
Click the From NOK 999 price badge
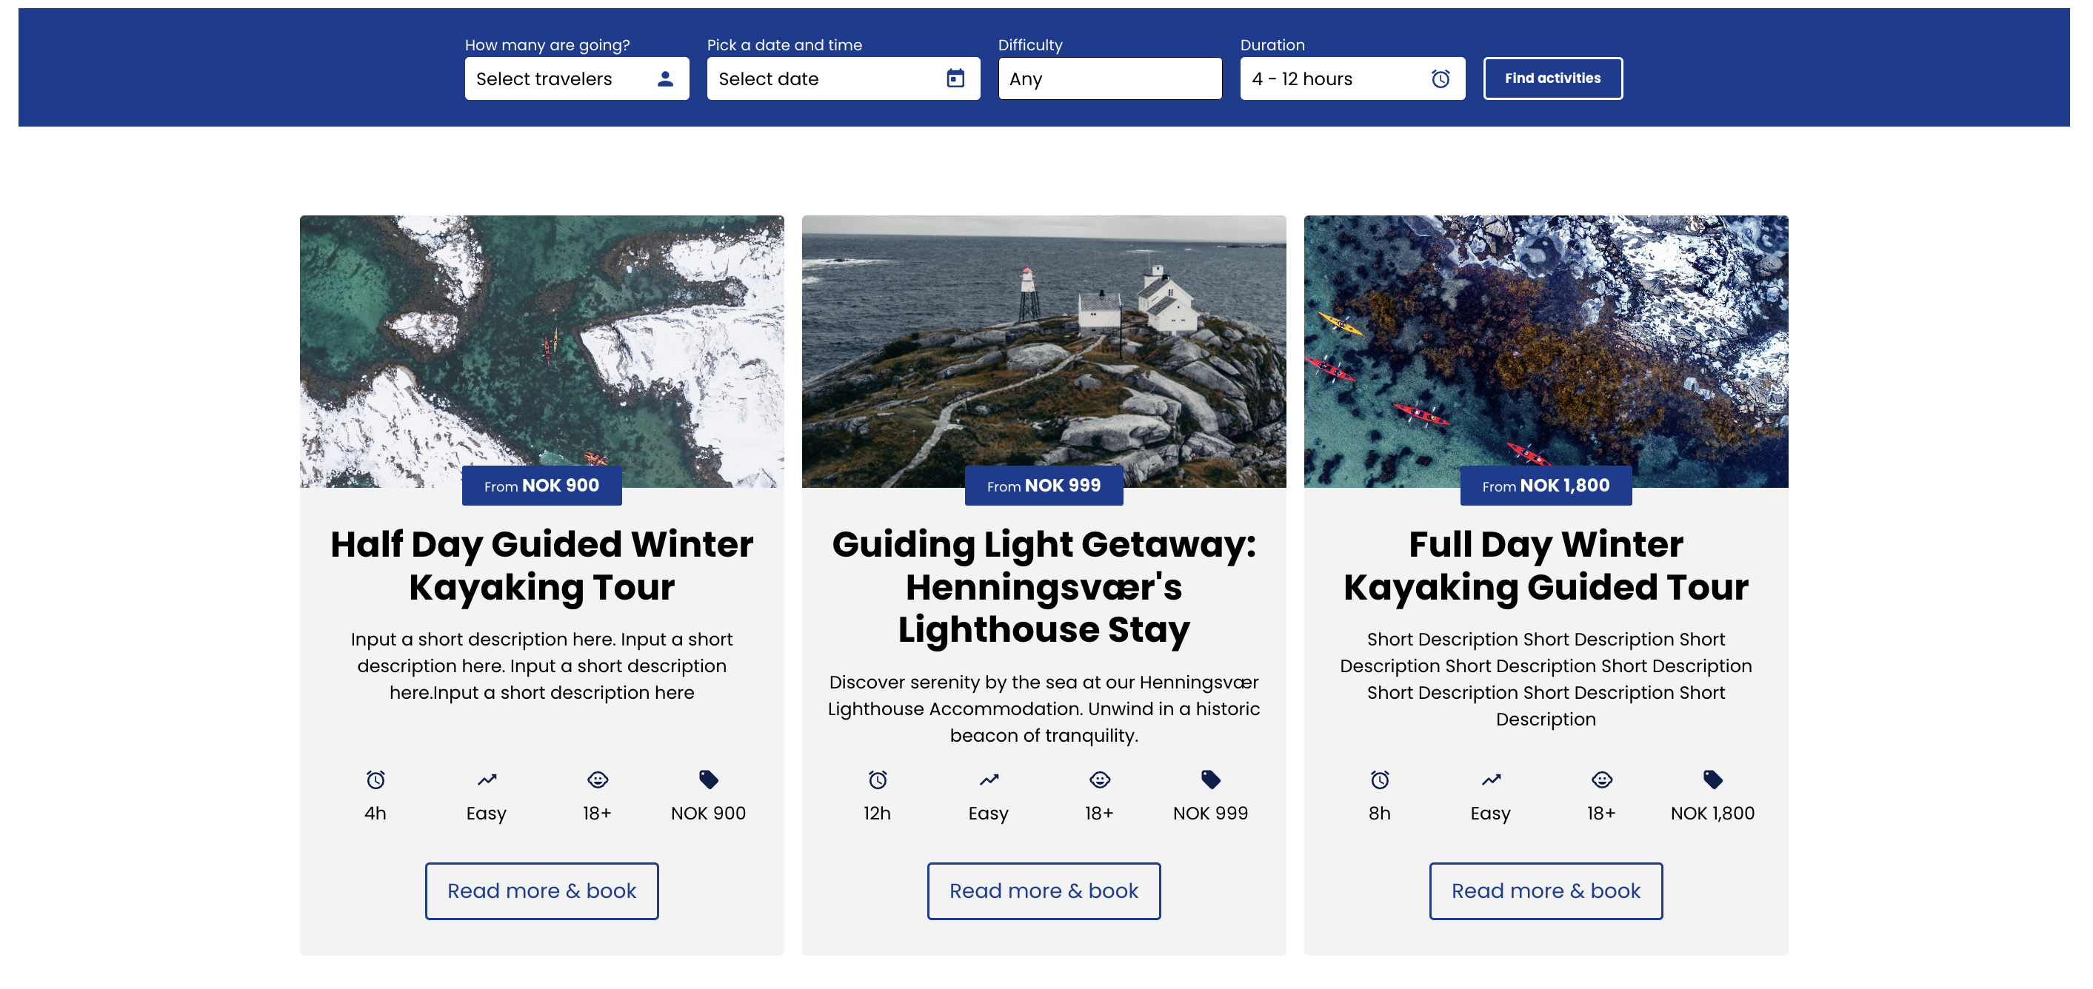1044,486
